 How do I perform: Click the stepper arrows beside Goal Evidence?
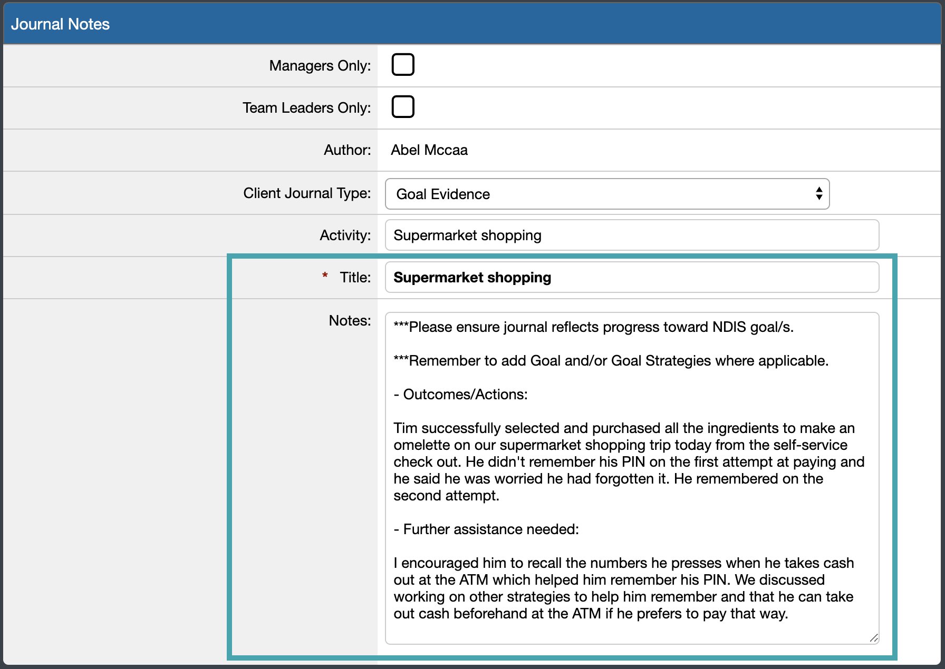click(818, 194)
